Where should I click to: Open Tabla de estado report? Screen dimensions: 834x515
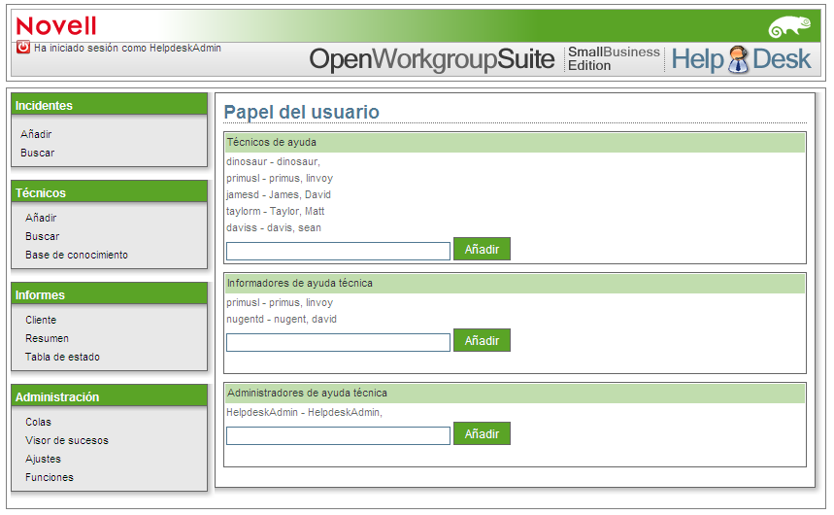click(x=62, y=357)
